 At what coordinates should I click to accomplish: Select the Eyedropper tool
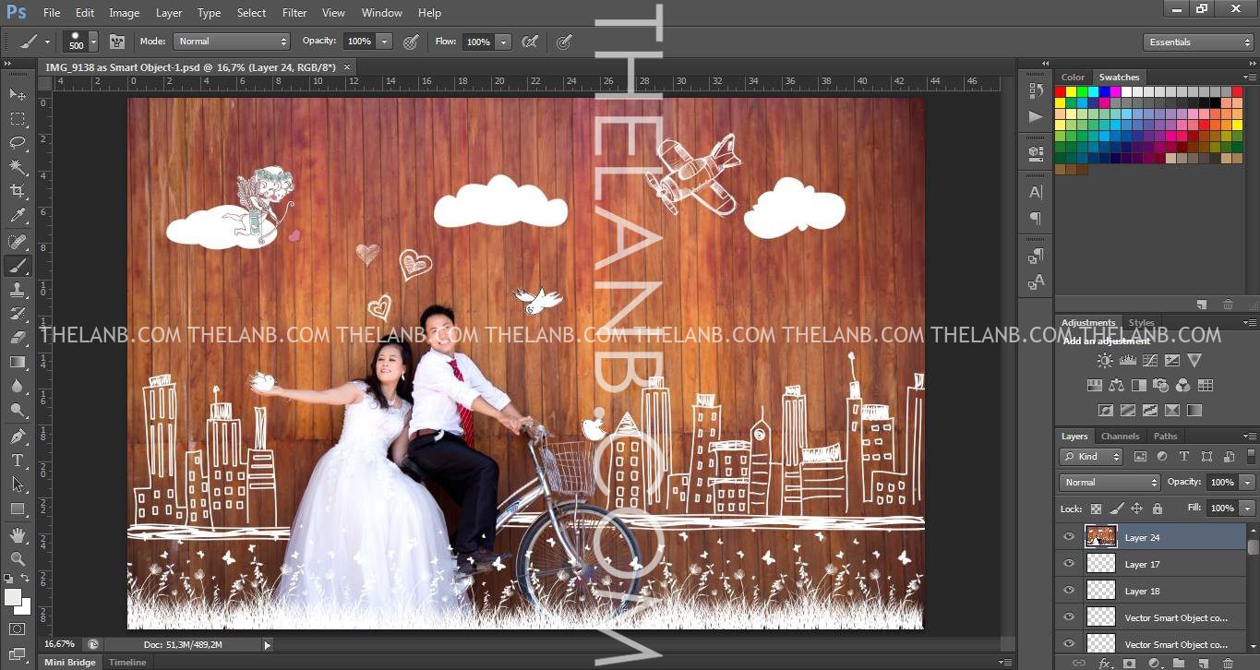click(18, 216)
